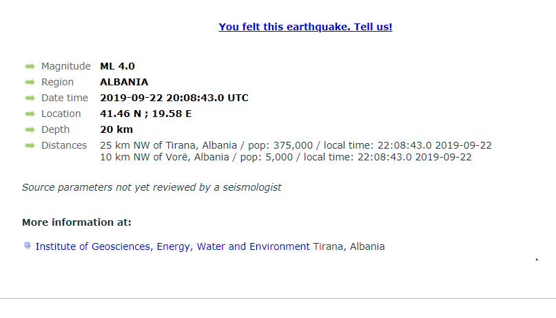The height and width of the screenshot is (318, 556).
Task: Select the ML 4.0 magnitude value
Action: coord(117,66)
